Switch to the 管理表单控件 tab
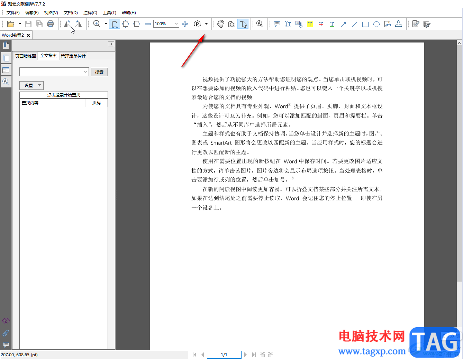The height and width of the screenshot is (359, 463). click(x=73, y=56)
